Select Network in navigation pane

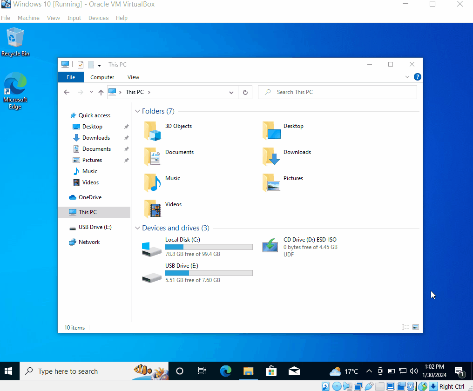[x=89, y=242]
